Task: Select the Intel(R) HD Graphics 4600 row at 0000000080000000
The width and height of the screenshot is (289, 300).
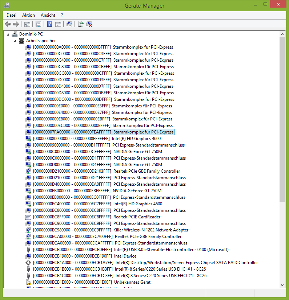Action: pos(97,139)
